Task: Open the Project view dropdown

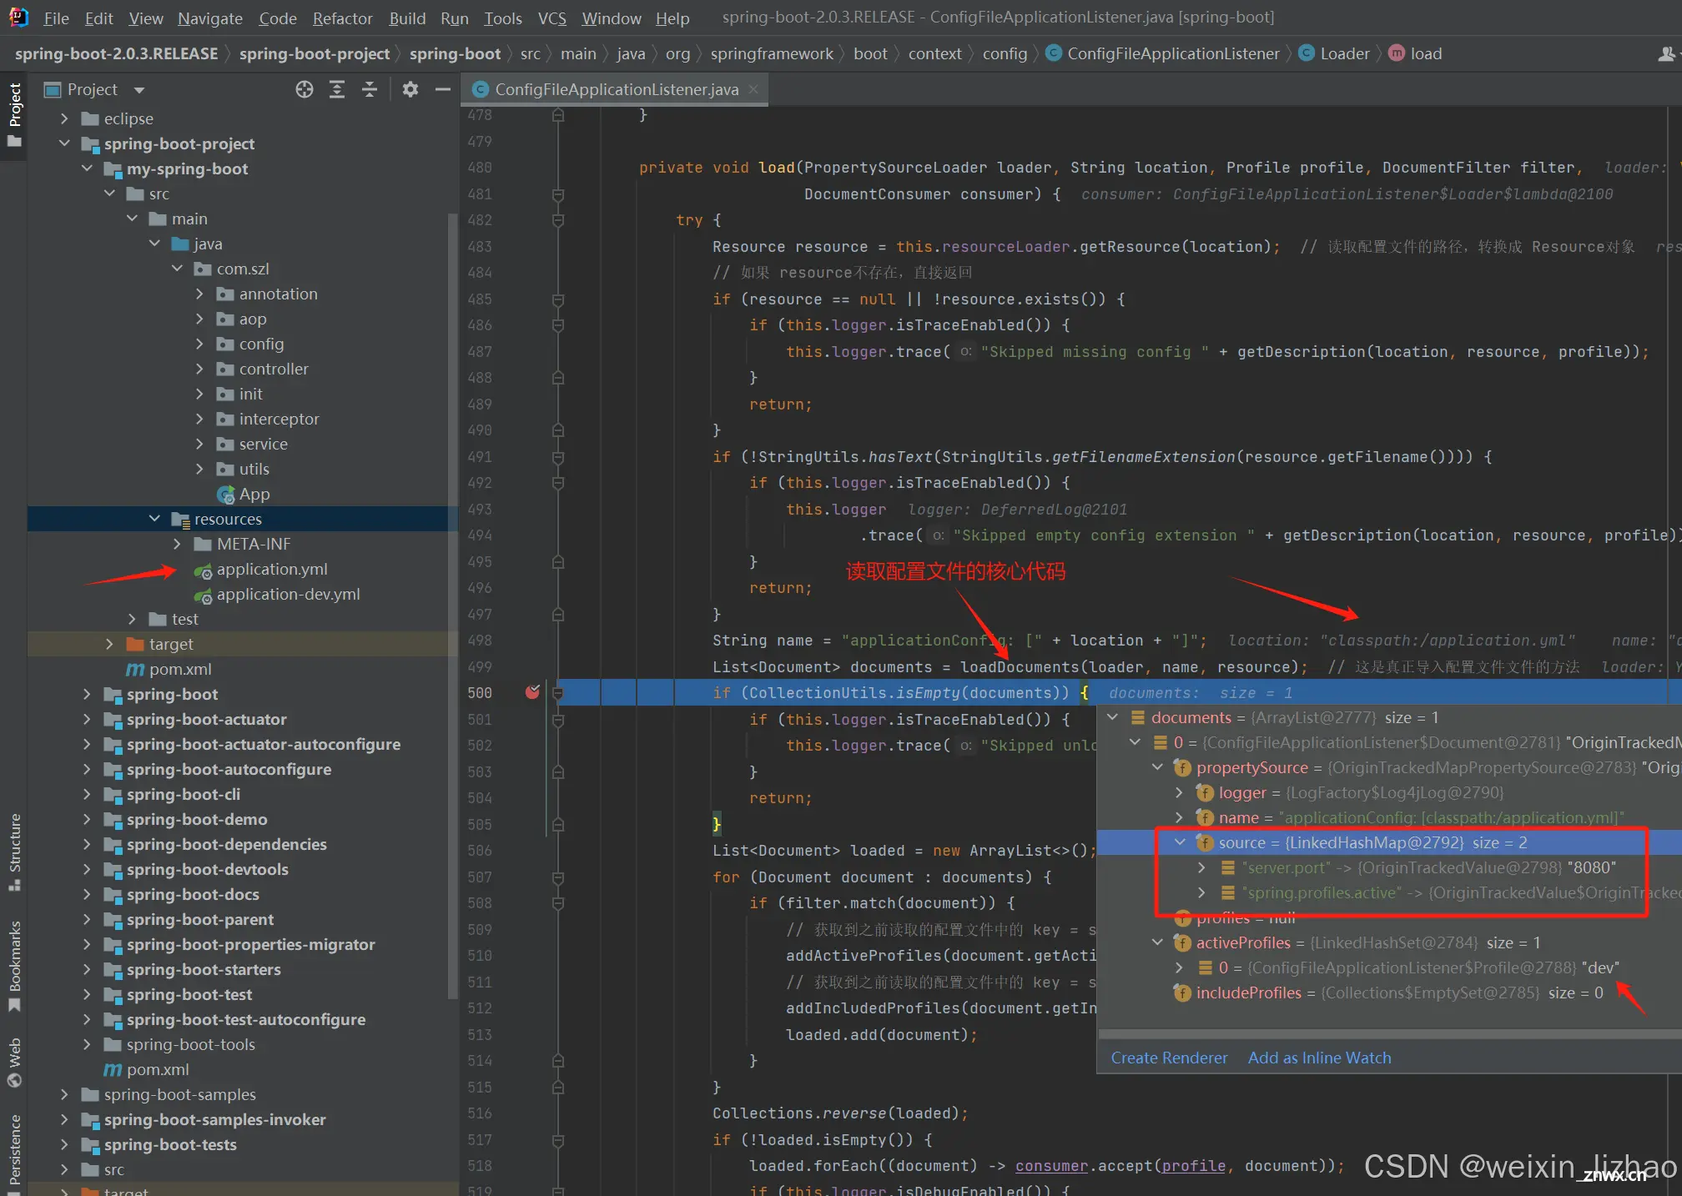Action: [139, 89]
